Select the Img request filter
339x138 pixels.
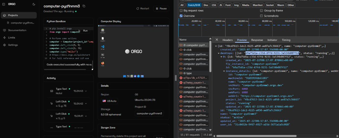(x=236, y=5)
